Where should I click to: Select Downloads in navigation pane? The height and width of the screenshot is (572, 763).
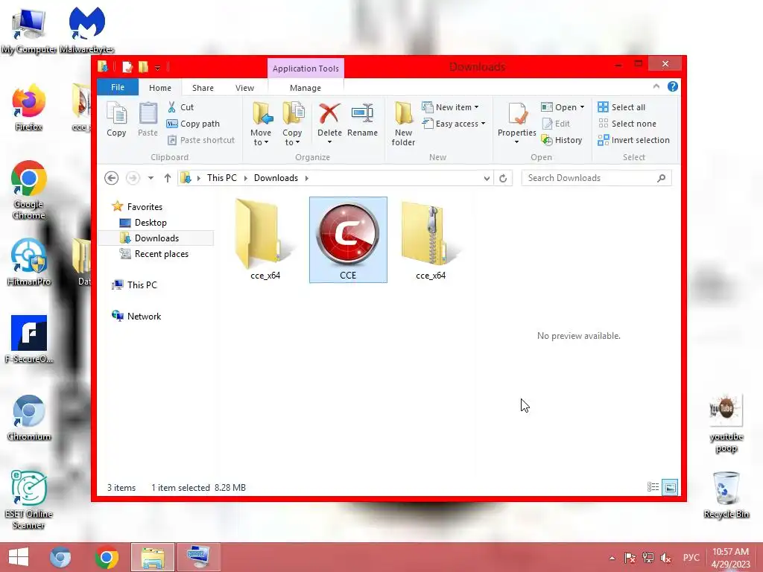coord(156,238)
